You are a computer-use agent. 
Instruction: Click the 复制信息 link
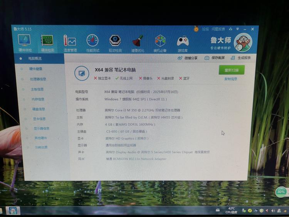(x=231, y=79)
